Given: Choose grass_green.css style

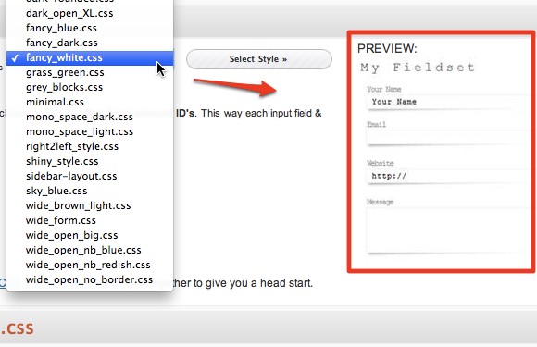Looking at the screenshot, I should pyautogui.click(x=90, y=72).
